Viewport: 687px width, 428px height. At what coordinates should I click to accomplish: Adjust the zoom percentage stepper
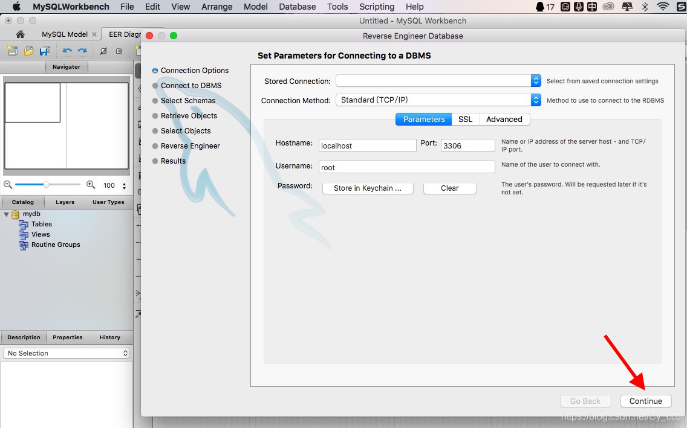click(x=125, y=185)
